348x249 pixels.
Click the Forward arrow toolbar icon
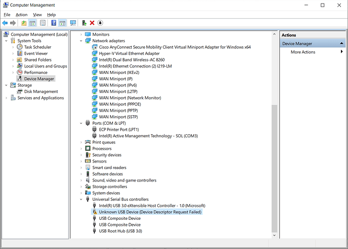(x=13, y=23)
